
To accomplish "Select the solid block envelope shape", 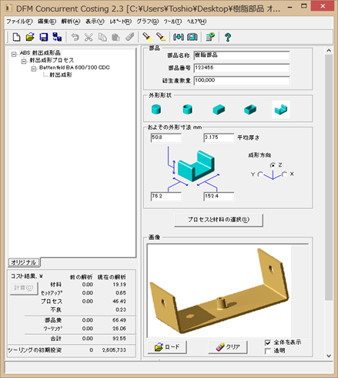I will [219, 110].
